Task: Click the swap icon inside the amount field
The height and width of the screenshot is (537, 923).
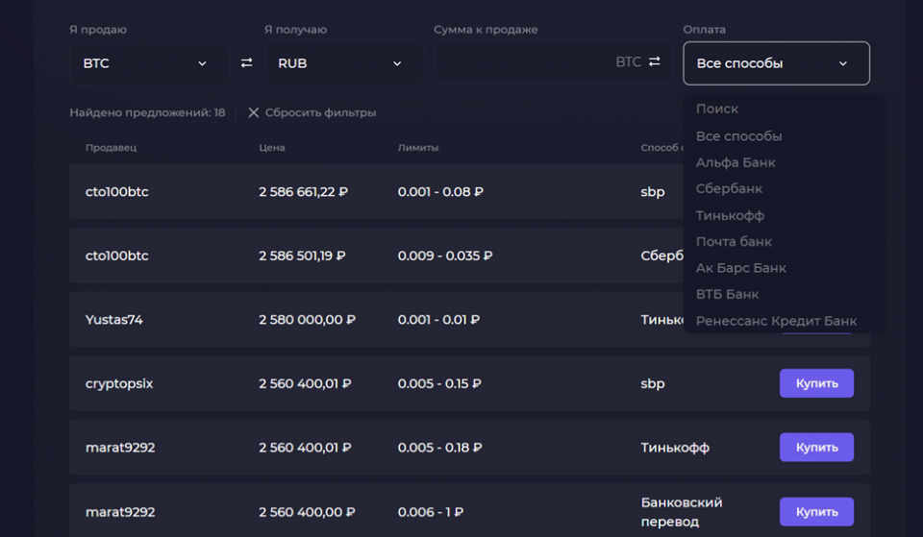Action: pyautogui.click(x=655, y=62)
